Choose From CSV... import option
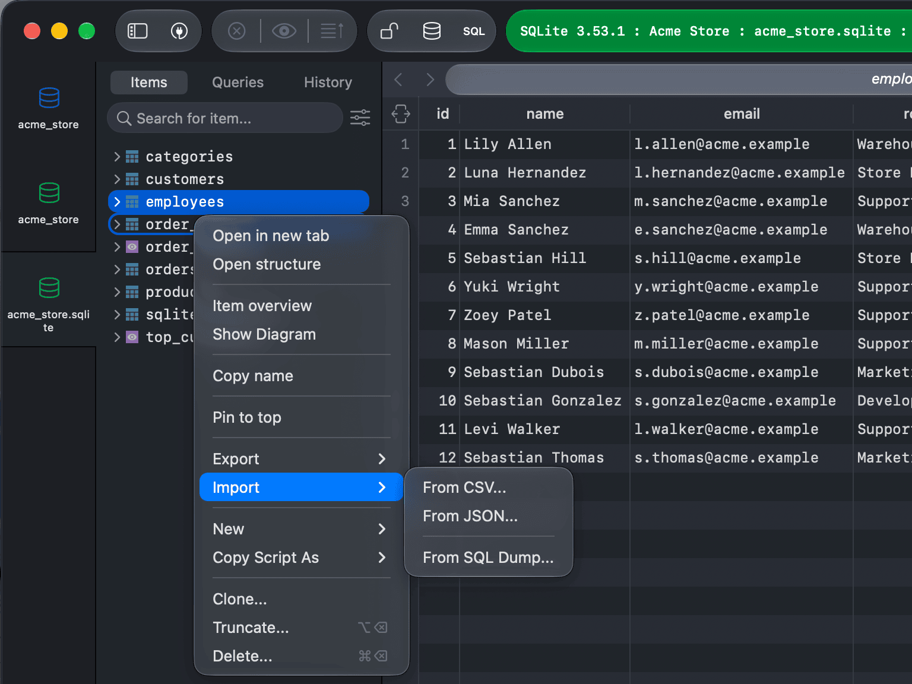 (x=489, y=487)
